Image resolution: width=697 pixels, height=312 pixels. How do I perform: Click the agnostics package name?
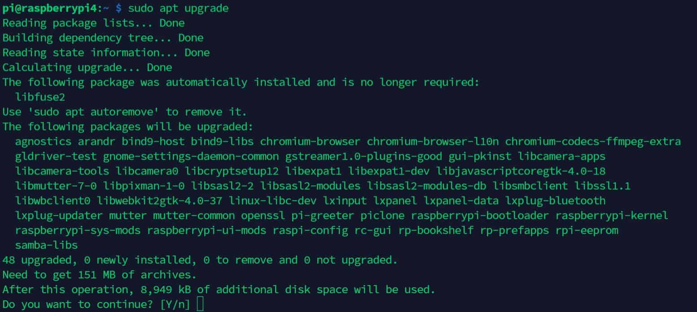coord(43,141)
